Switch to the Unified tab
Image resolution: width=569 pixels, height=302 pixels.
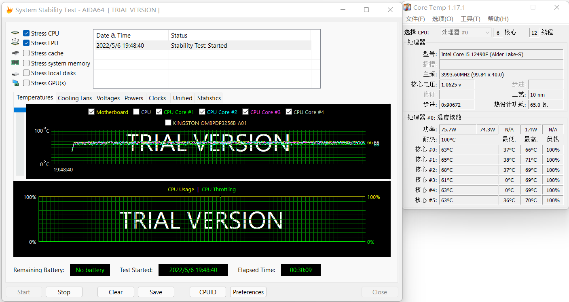(x=183, y=98)
